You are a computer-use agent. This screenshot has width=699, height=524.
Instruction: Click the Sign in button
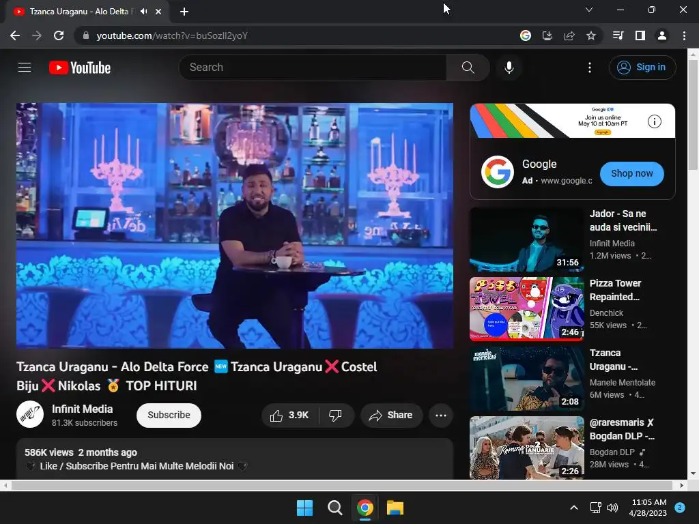[x=642, y=68]
